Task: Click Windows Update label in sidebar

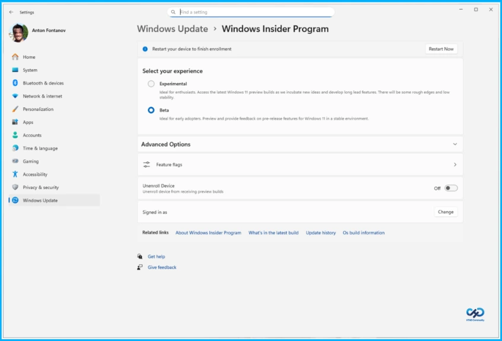Action: [40, 200]
